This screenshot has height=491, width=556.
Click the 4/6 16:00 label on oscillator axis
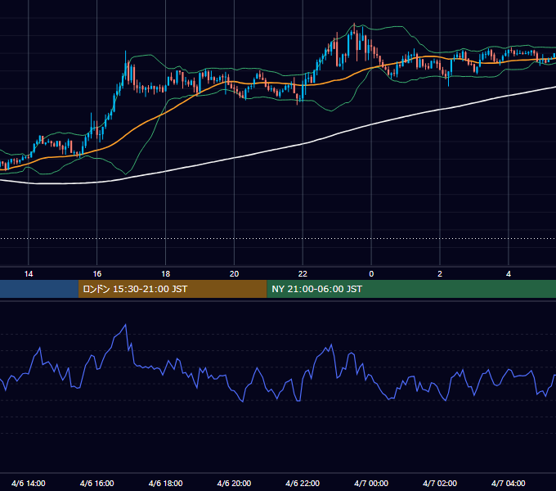click(96, 483)
